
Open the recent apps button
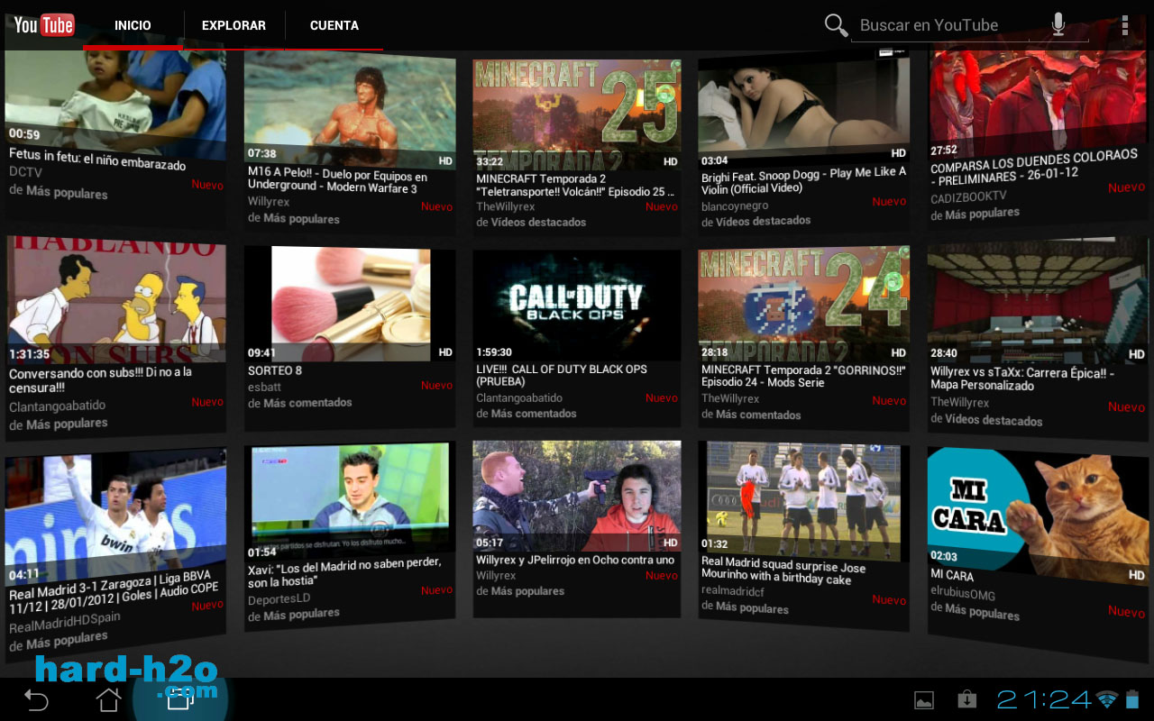click(x=180, y=699)
